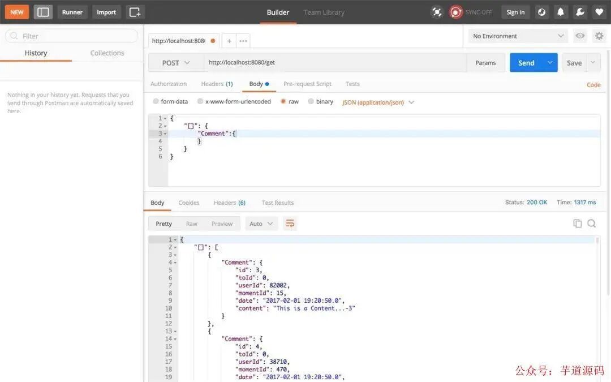Image resolution: width=611 pixels, height=382 pixels.
Task: Open the Authorization tab
Action: pos(169,84)
